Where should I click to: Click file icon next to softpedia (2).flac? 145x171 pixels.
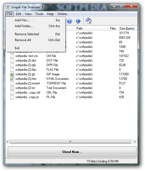12,70
